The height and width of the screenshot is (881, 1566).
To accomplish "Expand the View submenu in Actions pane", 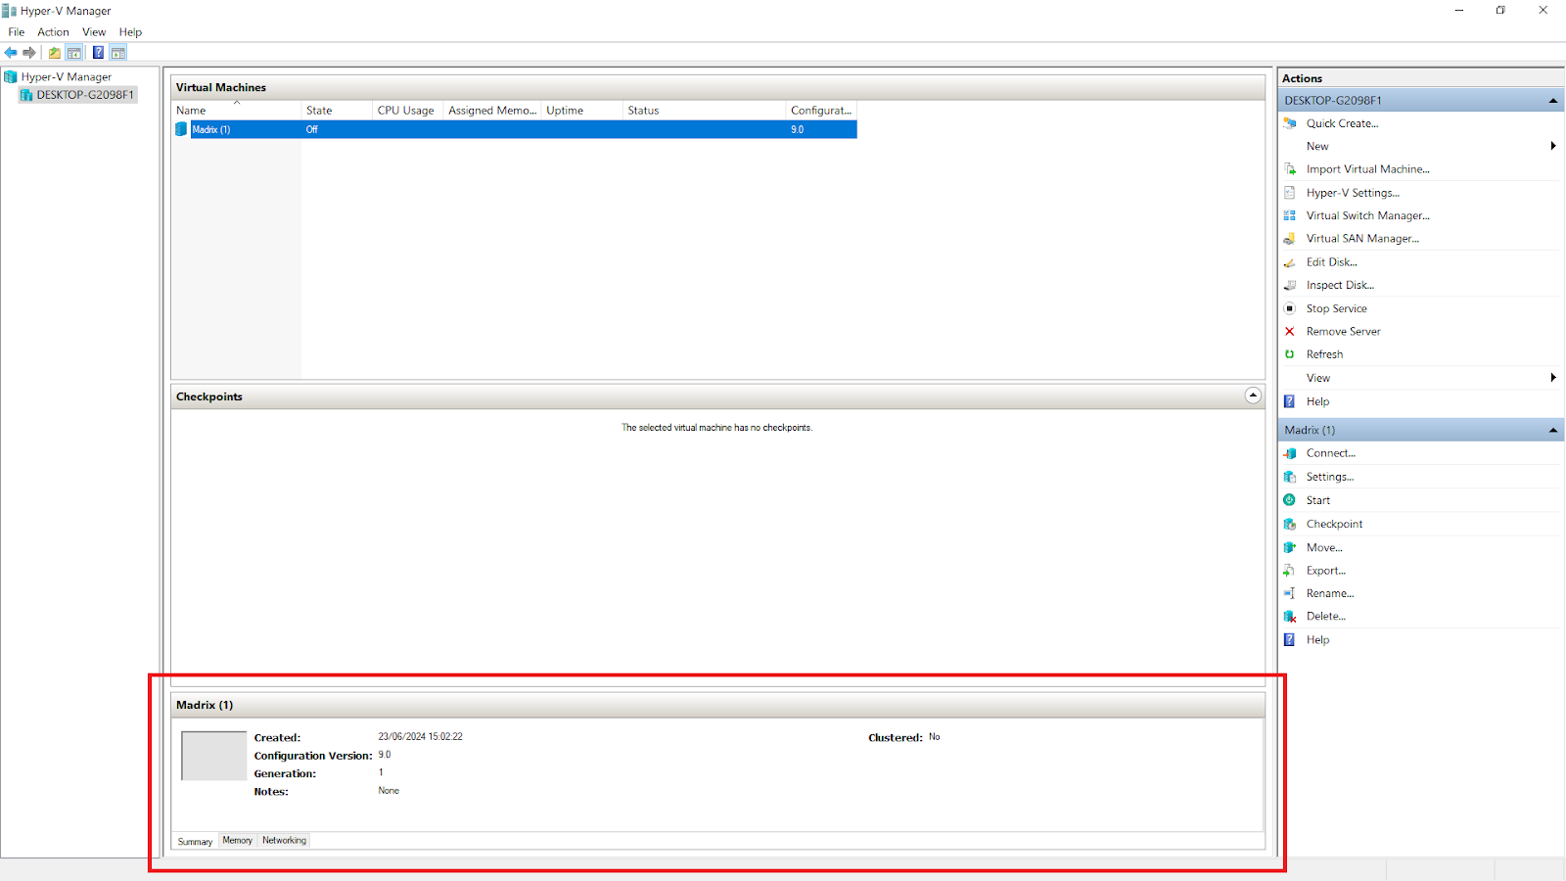I will pos(1318,378).
